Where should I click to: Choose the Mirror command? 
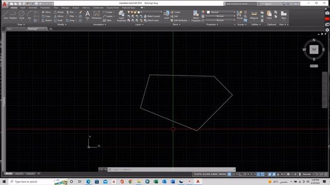pyautogui.click(x=58, y=16)
